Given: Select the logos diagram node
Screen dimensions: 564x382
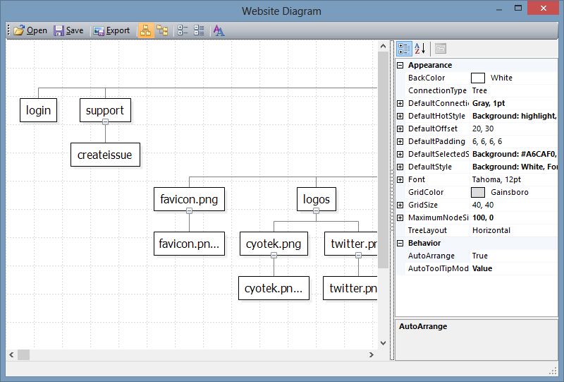Looking at the screenshot, I should (317, 199).
